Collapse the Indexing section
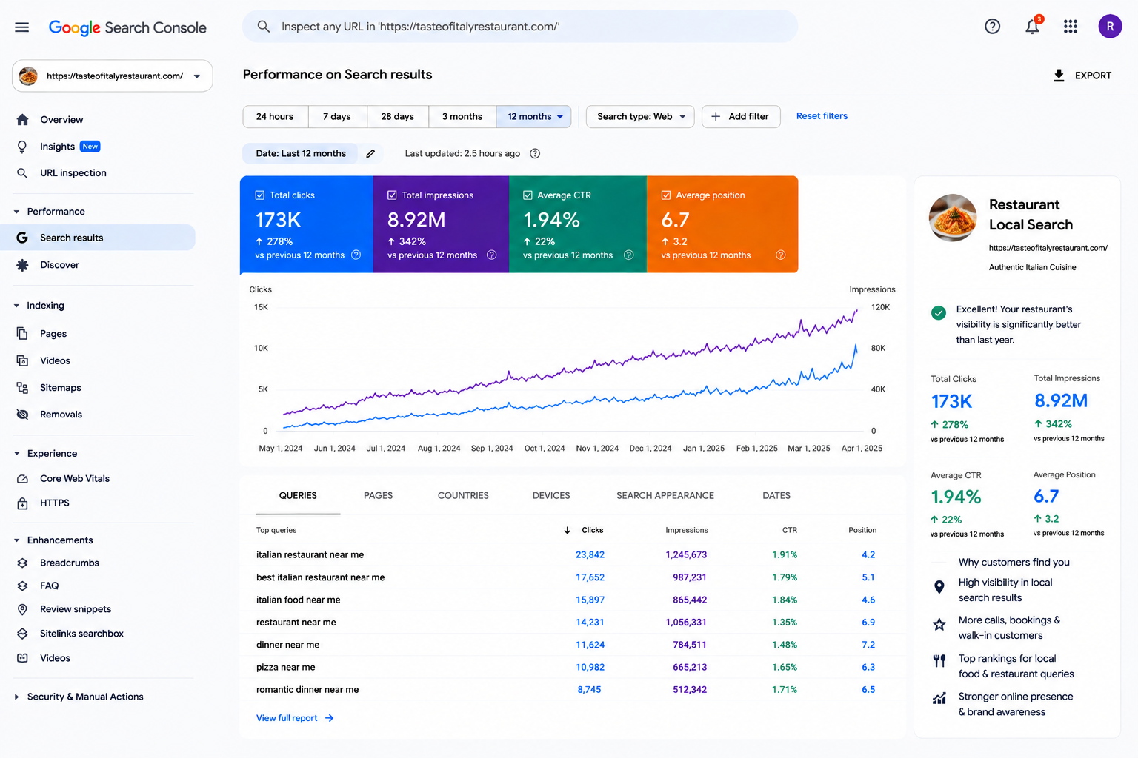The image size is (1138, 758). (x=16, y=306)
